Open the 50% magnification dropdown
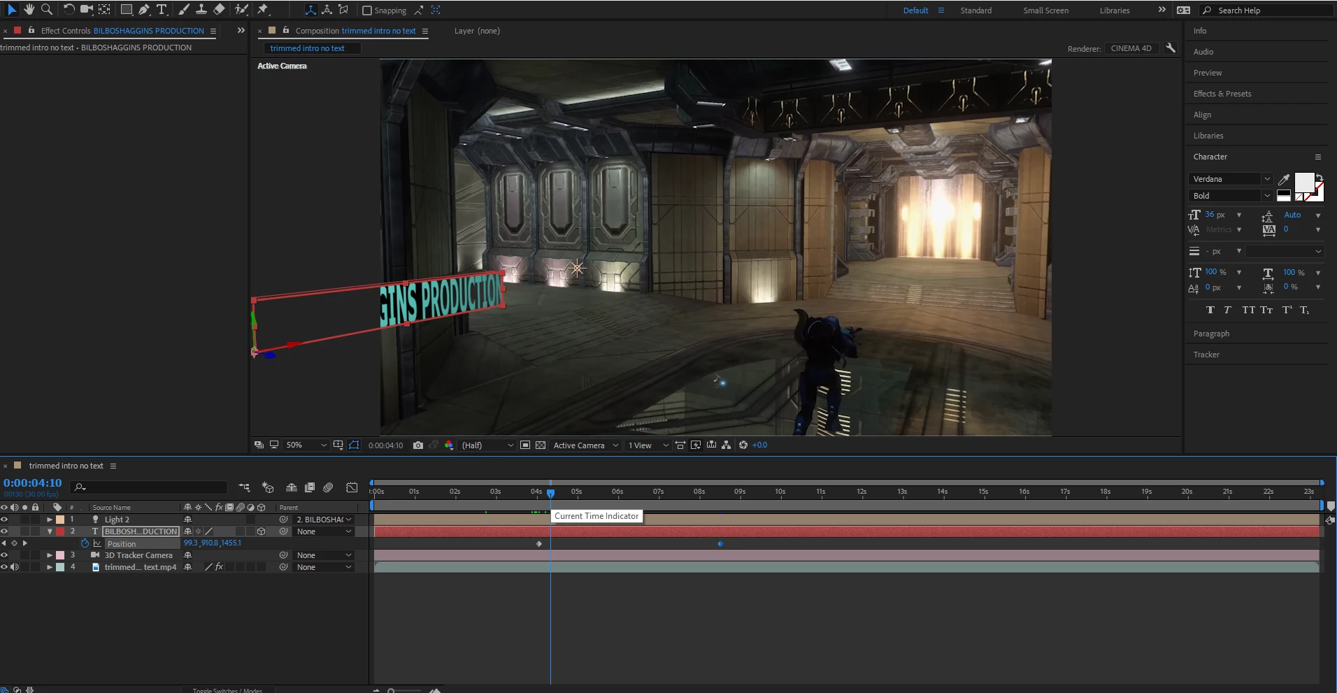Screen dimensions: 1337x693 (306, 445)
